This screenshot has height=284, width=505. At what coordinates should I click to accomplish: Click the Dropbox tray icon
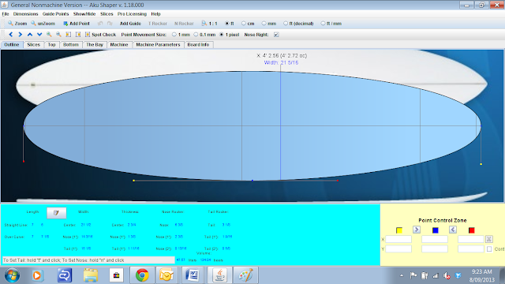(x=458, y=275)
